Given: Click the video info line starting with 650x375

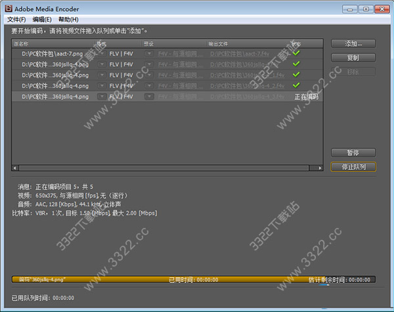Looking at the screenshot, I should [x=81, y=196].
